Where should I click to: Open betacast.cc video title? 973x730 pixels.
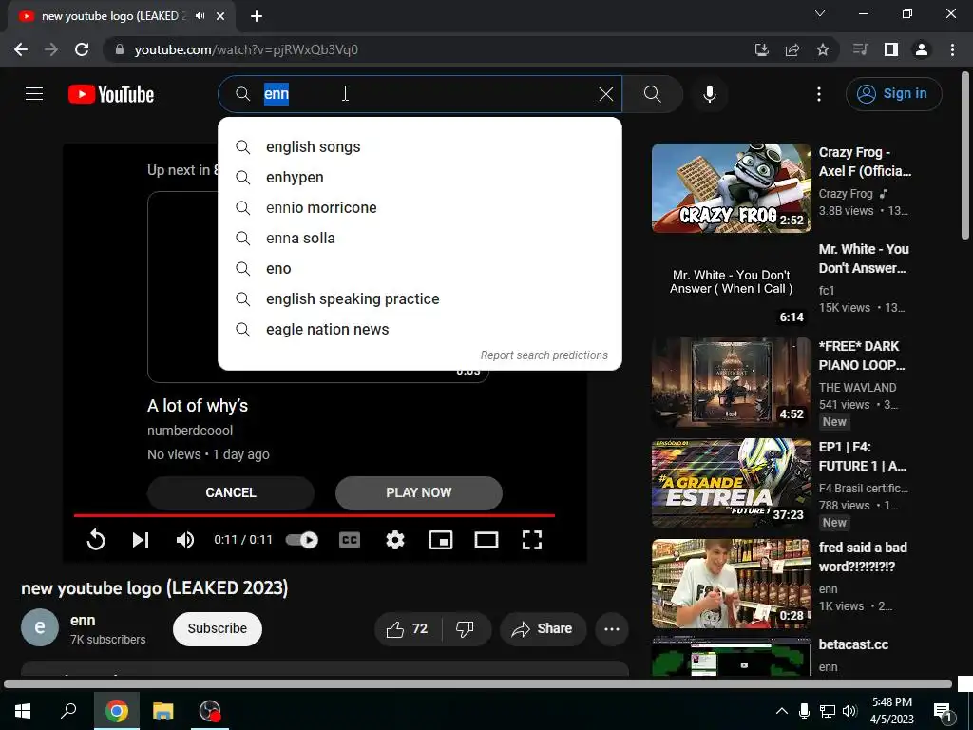pyautogui.click(x=853, y=645)
